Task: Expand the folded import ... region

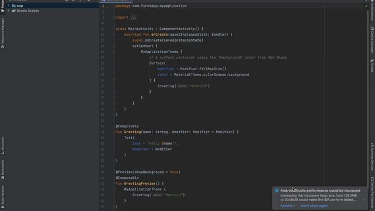Action: pos(134,17)
